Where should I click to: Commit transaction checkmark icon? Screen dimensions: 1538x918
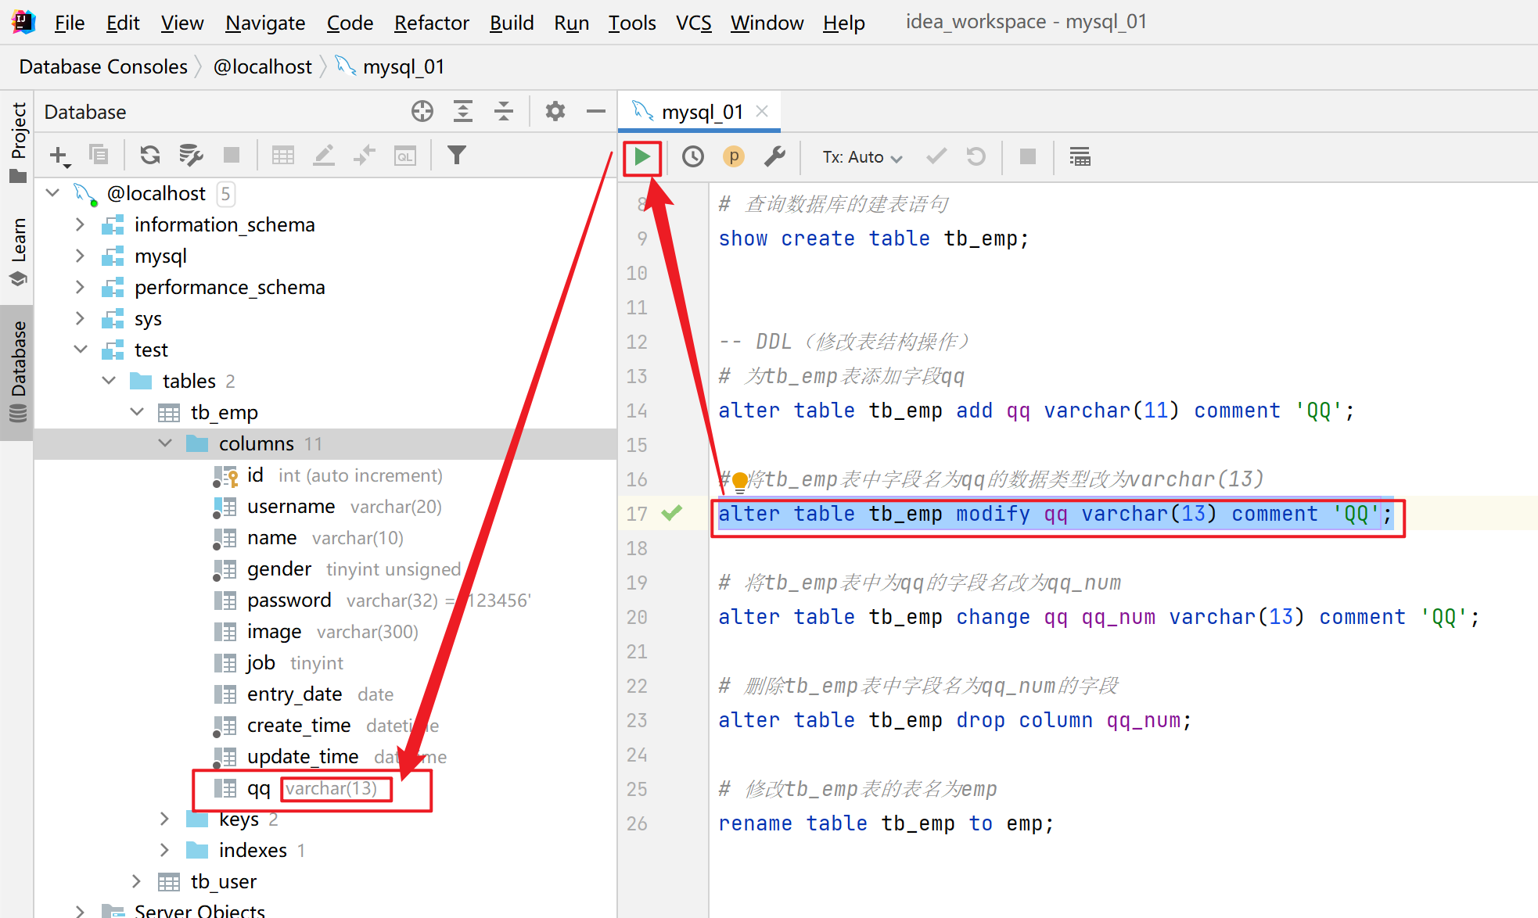936,157
